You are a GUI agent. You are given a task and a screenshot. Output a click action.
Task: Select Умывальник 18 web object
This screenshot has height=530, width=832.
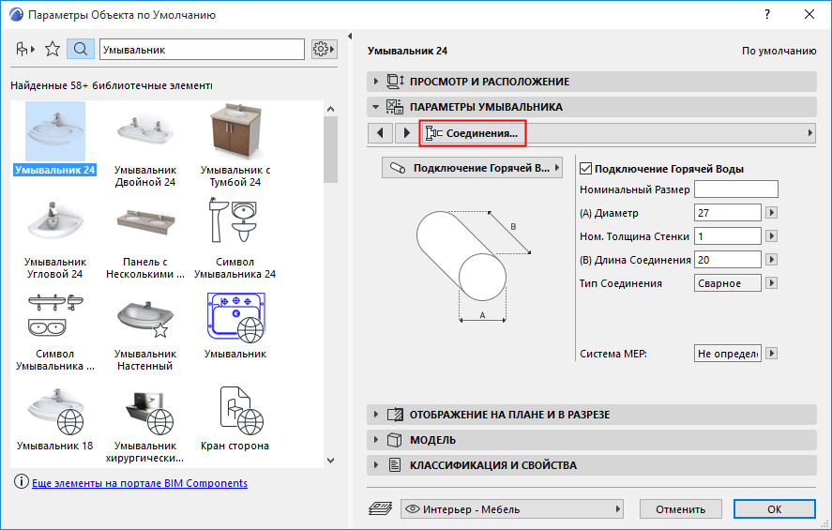click(x=55, y=419)
